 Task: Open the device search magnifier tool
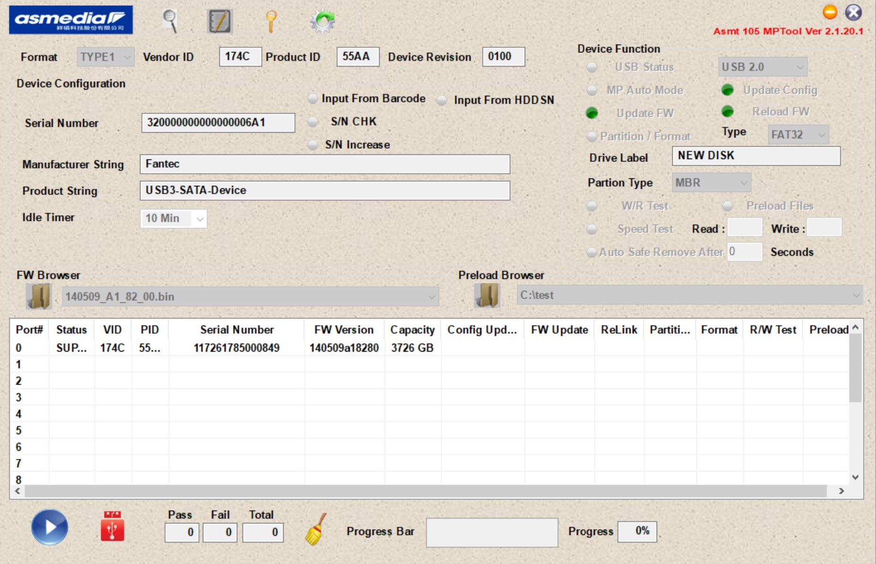tap(170, 19)
